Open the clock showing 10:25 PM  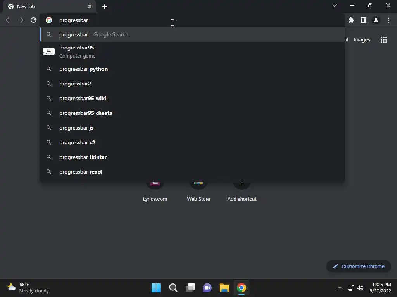point(380,288)
